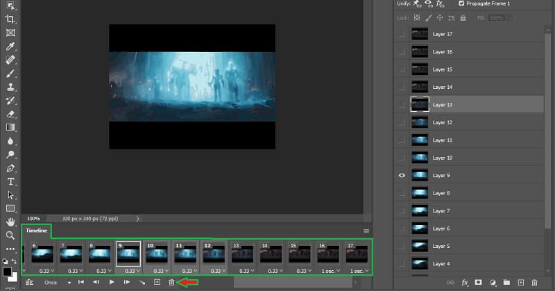Select the Hand tool
This screenshot has height=291, width=555.
pos(10,222)
